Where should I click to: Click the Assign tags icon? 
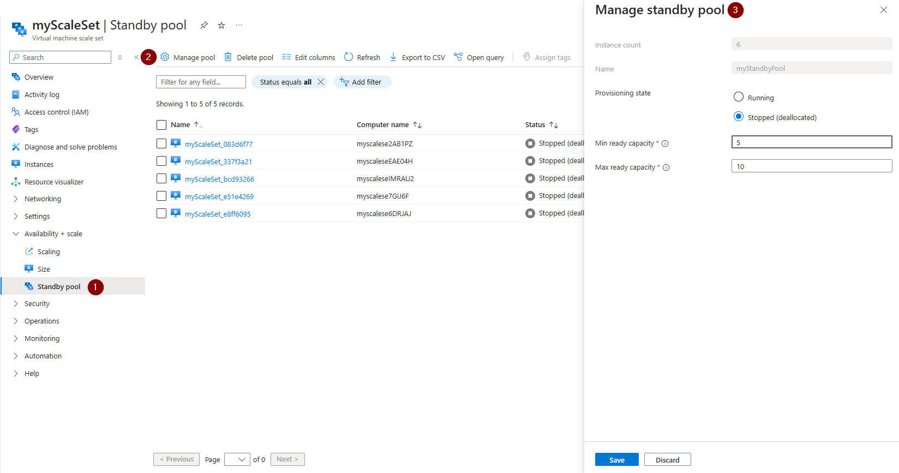(x=526, y=57)
